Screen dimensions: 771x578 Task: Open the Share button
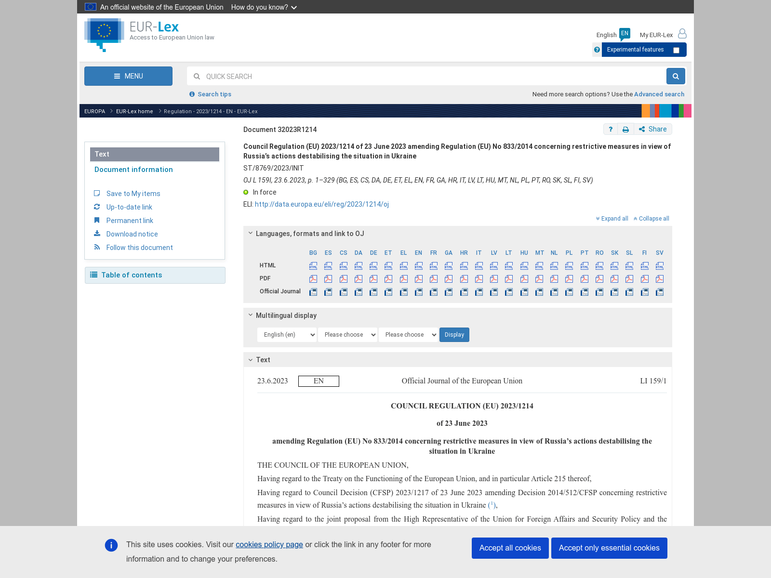(x=653, y=129)
